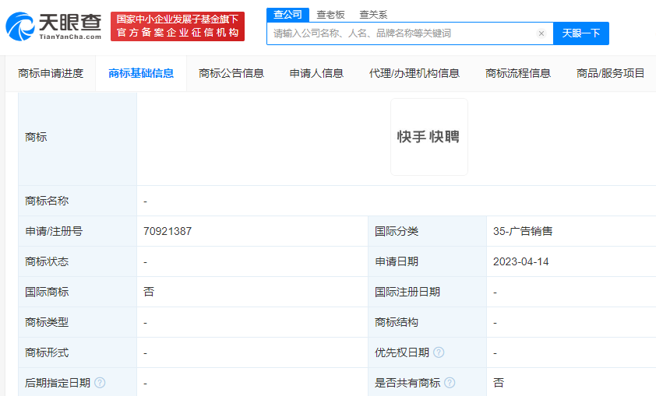Screen dimensions: 656x396
Task: Click the 国际分类 label cell
Action: 427,231
